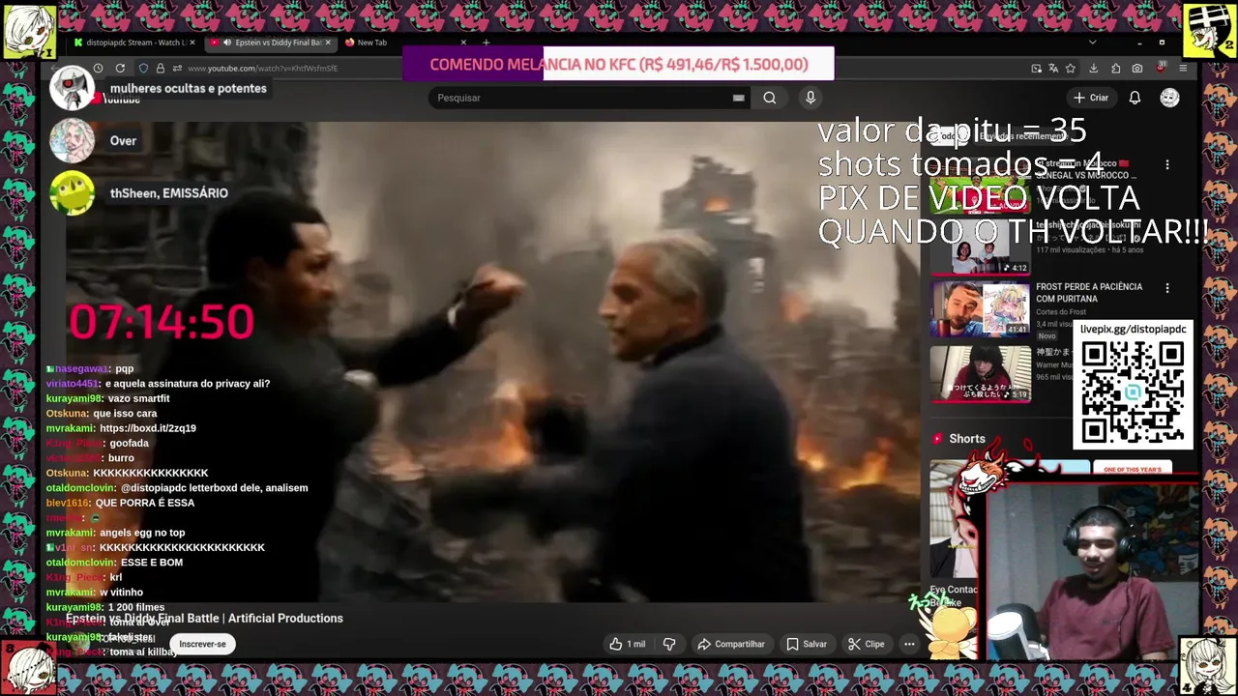Open the 4:12 duration video thumbnail
Viewport: 1238px width, 696px height.
[981, 246]
